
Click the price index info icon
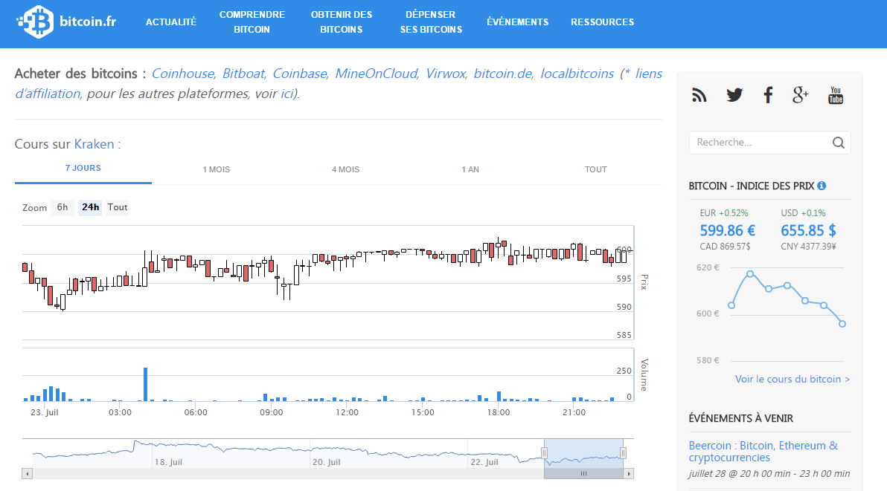click(x=822, y=186)
